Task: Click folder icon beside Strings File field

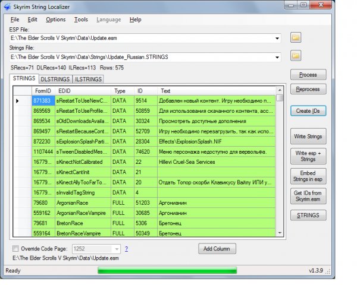Action: (x=296, y=56)
